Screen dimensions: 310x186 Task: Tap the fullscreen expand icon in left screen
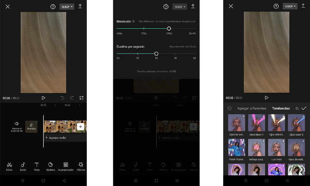tap(81, 98)
